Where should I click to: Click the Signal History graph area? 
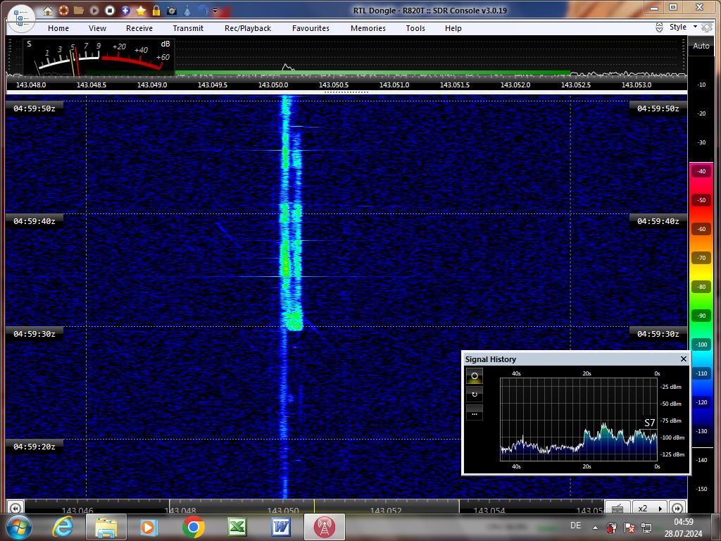tap(579, 420)
